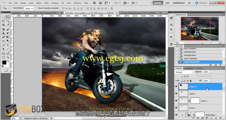This screenshot has width=226, height=120.
Task: Delete layer with Layers panel trash icon
Action: click(x=220, y=118)
